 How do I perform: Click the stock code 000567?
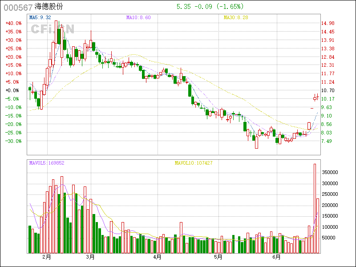(17, 7)
